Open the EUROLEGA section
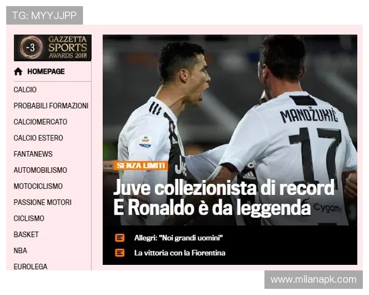Viewport: 369px width, 295px height. [x=31, y=266]
